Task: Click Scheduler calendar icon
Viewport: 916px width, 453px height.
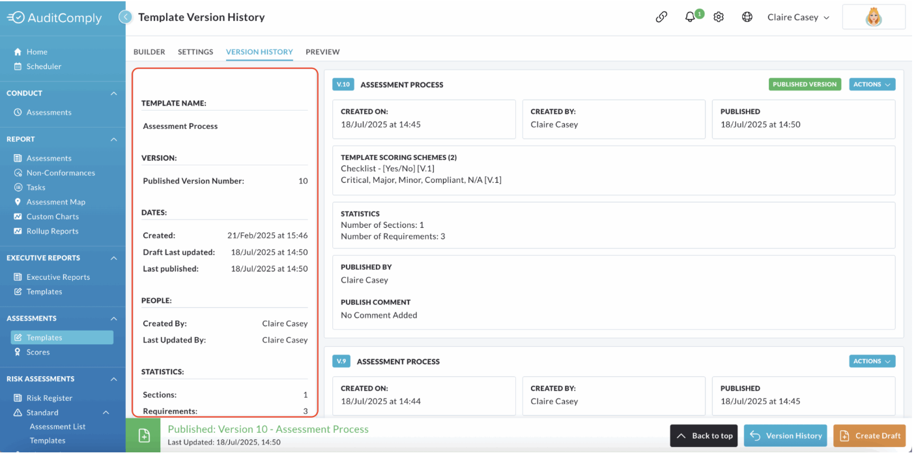Action: point(18,66)
